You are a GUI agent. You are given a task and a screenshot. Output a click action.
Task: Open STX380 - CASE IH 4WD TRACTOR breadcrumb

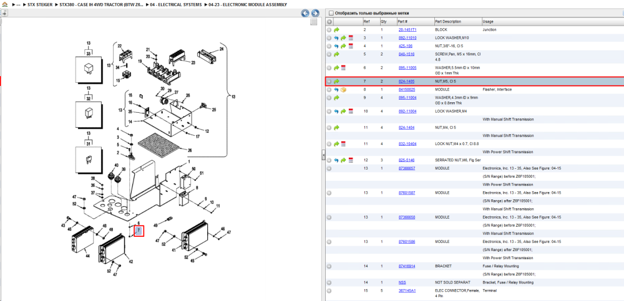102,4
